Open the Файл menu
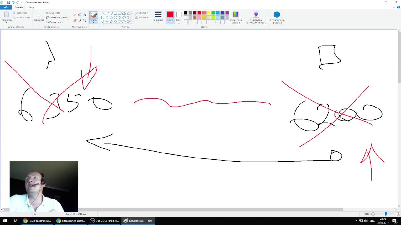Viewport: 401px width, 225px height. (x=6, y=7)
